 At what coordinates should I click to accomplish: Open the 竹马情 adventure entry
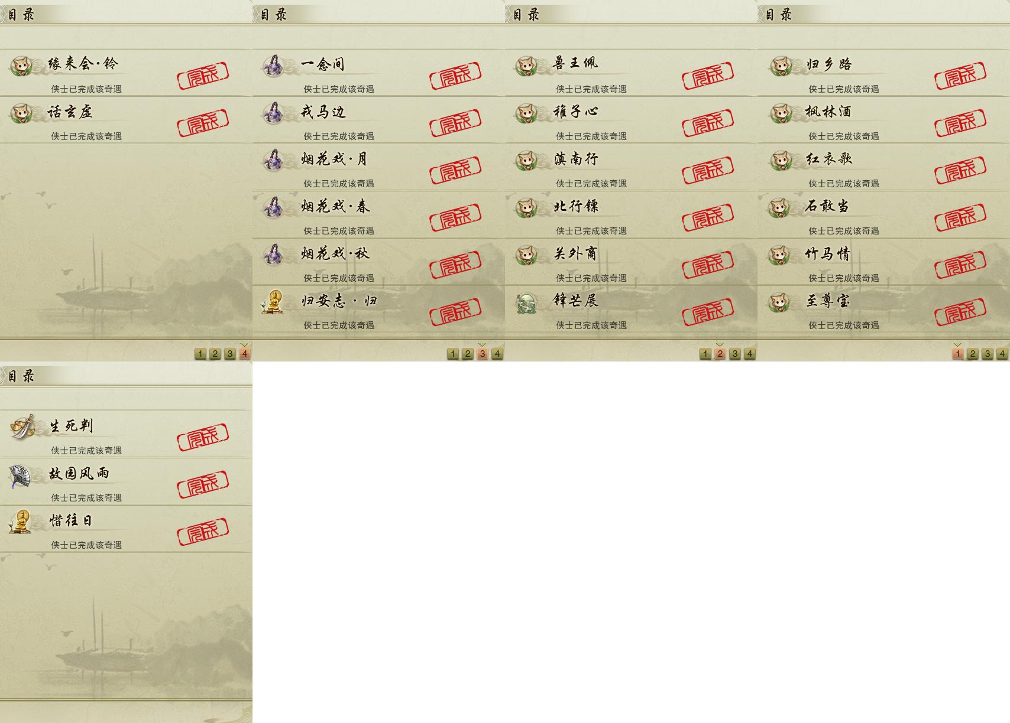point(883,262)
